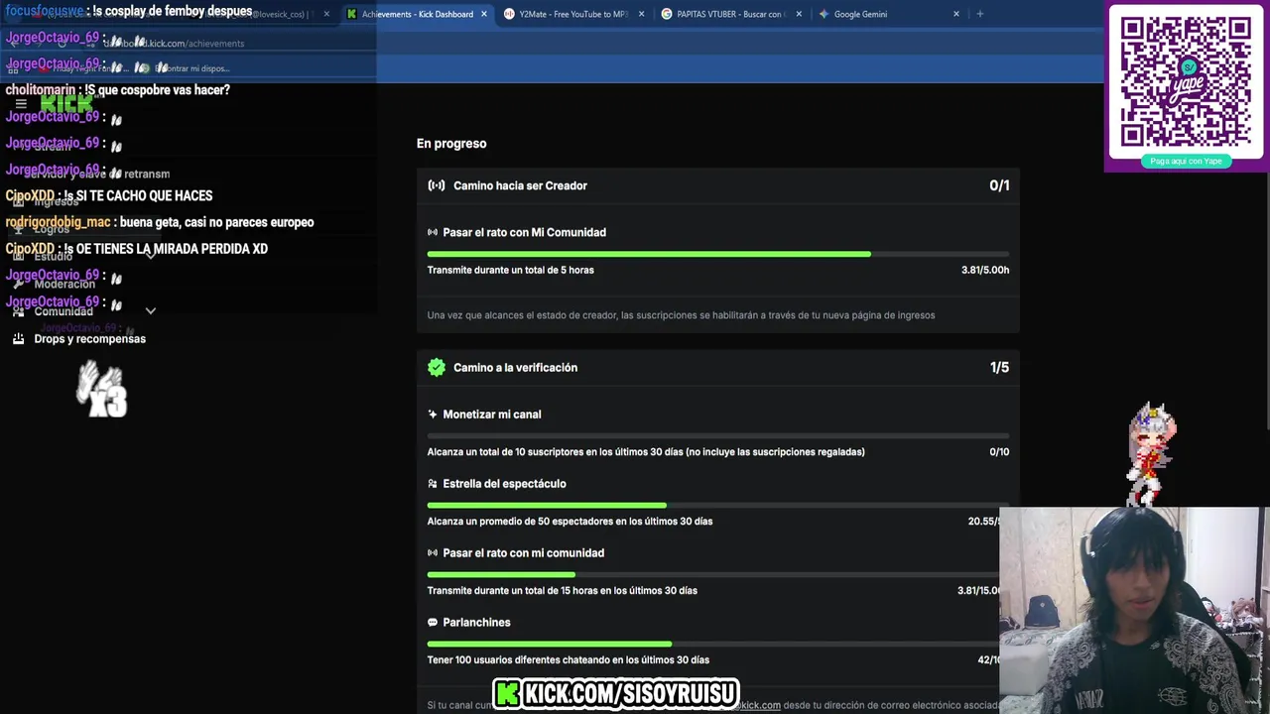
Task: Click rodrigordobig_mac's chat message
Action: [x=160, y=222]
